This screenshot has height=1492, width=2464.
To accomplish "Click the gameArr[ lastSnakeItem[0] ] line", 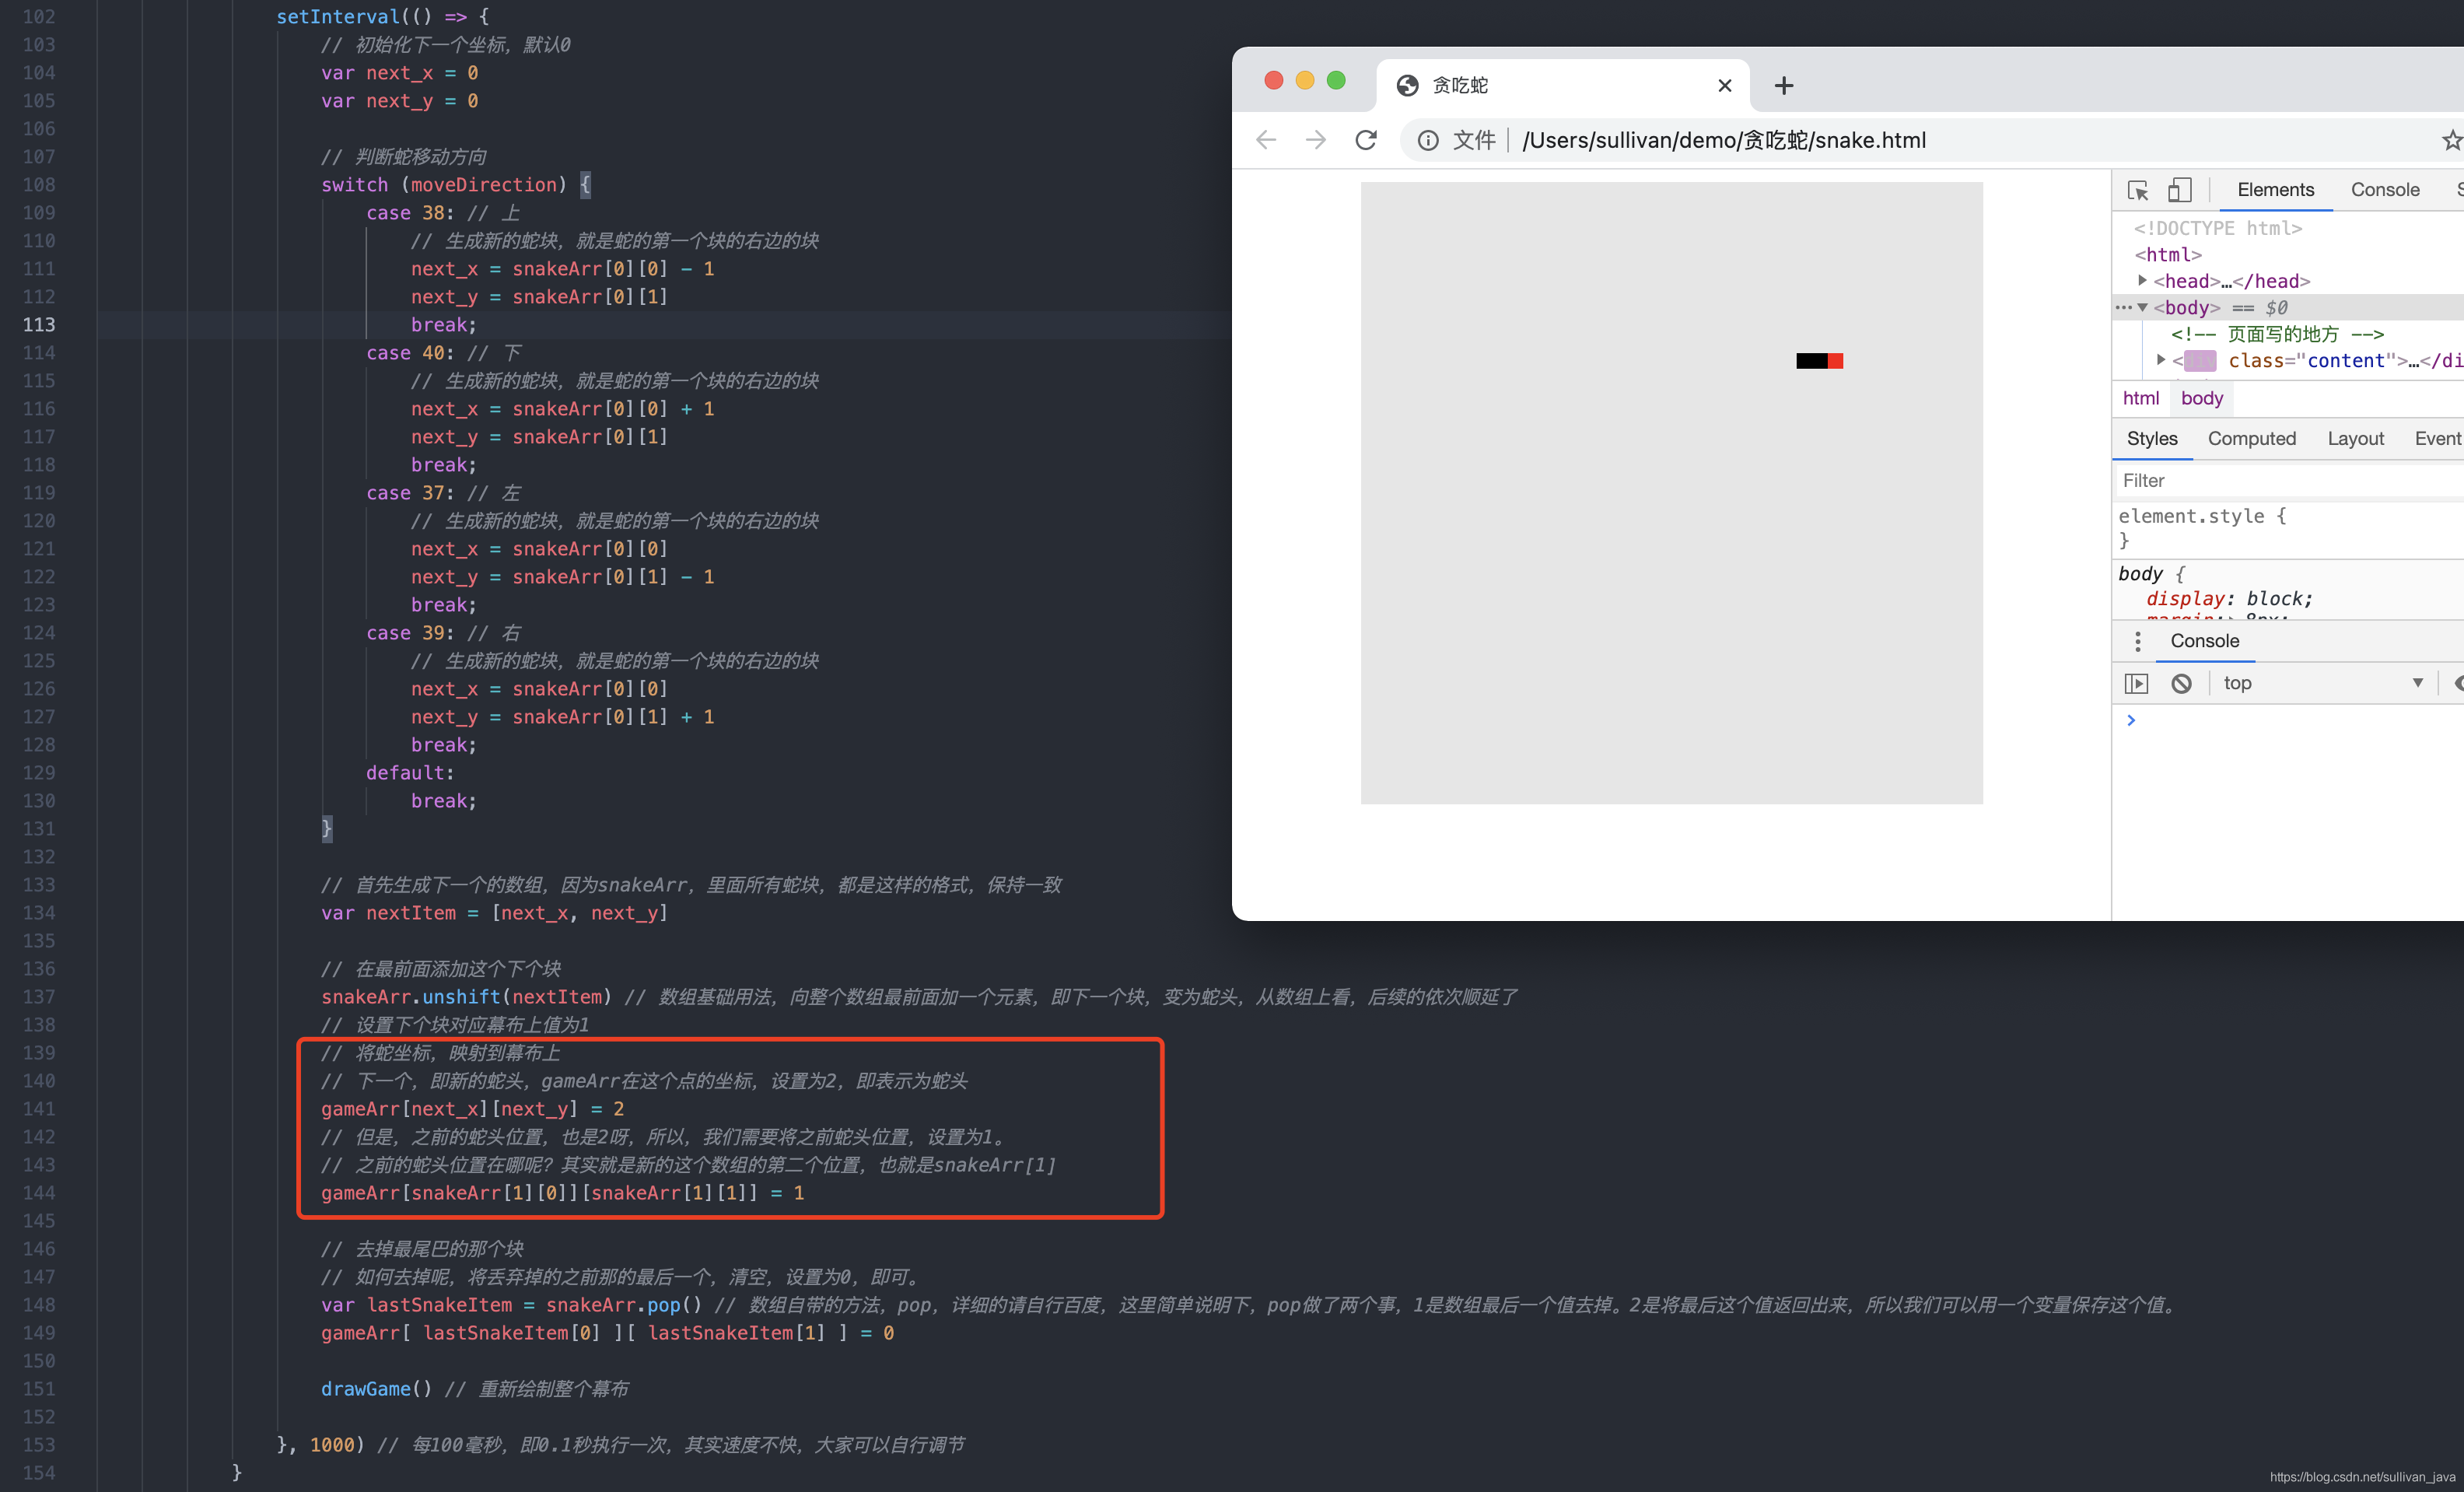I will coord(607,1333).
